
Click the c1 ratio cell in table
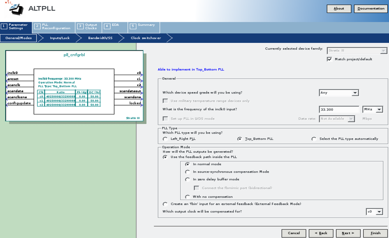coord(60,100)
